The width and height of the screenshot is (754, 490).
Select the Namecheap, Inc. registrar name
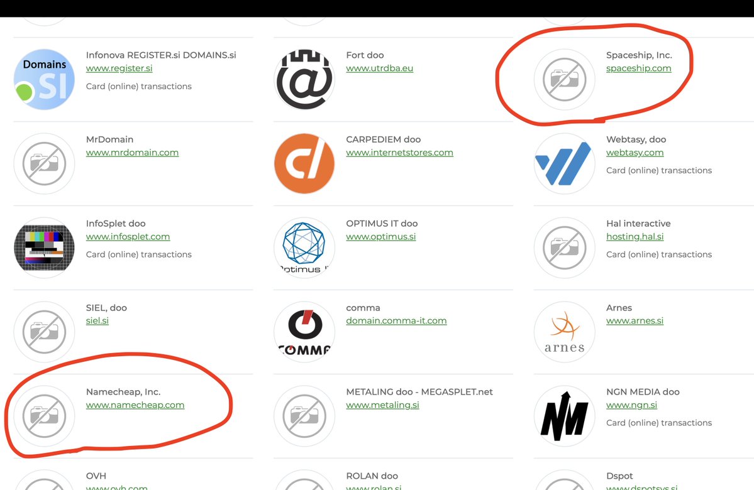pyautogui.click(x=123, y=392)
